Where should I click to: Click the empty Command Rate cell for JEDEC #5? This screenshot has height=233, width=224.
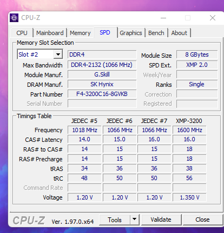[84, 188]
